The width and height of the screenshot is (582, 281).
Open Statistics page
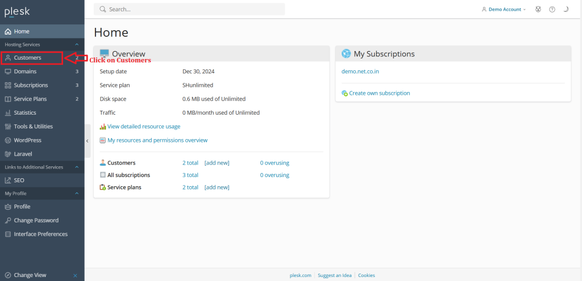click(x=42, y=113)
